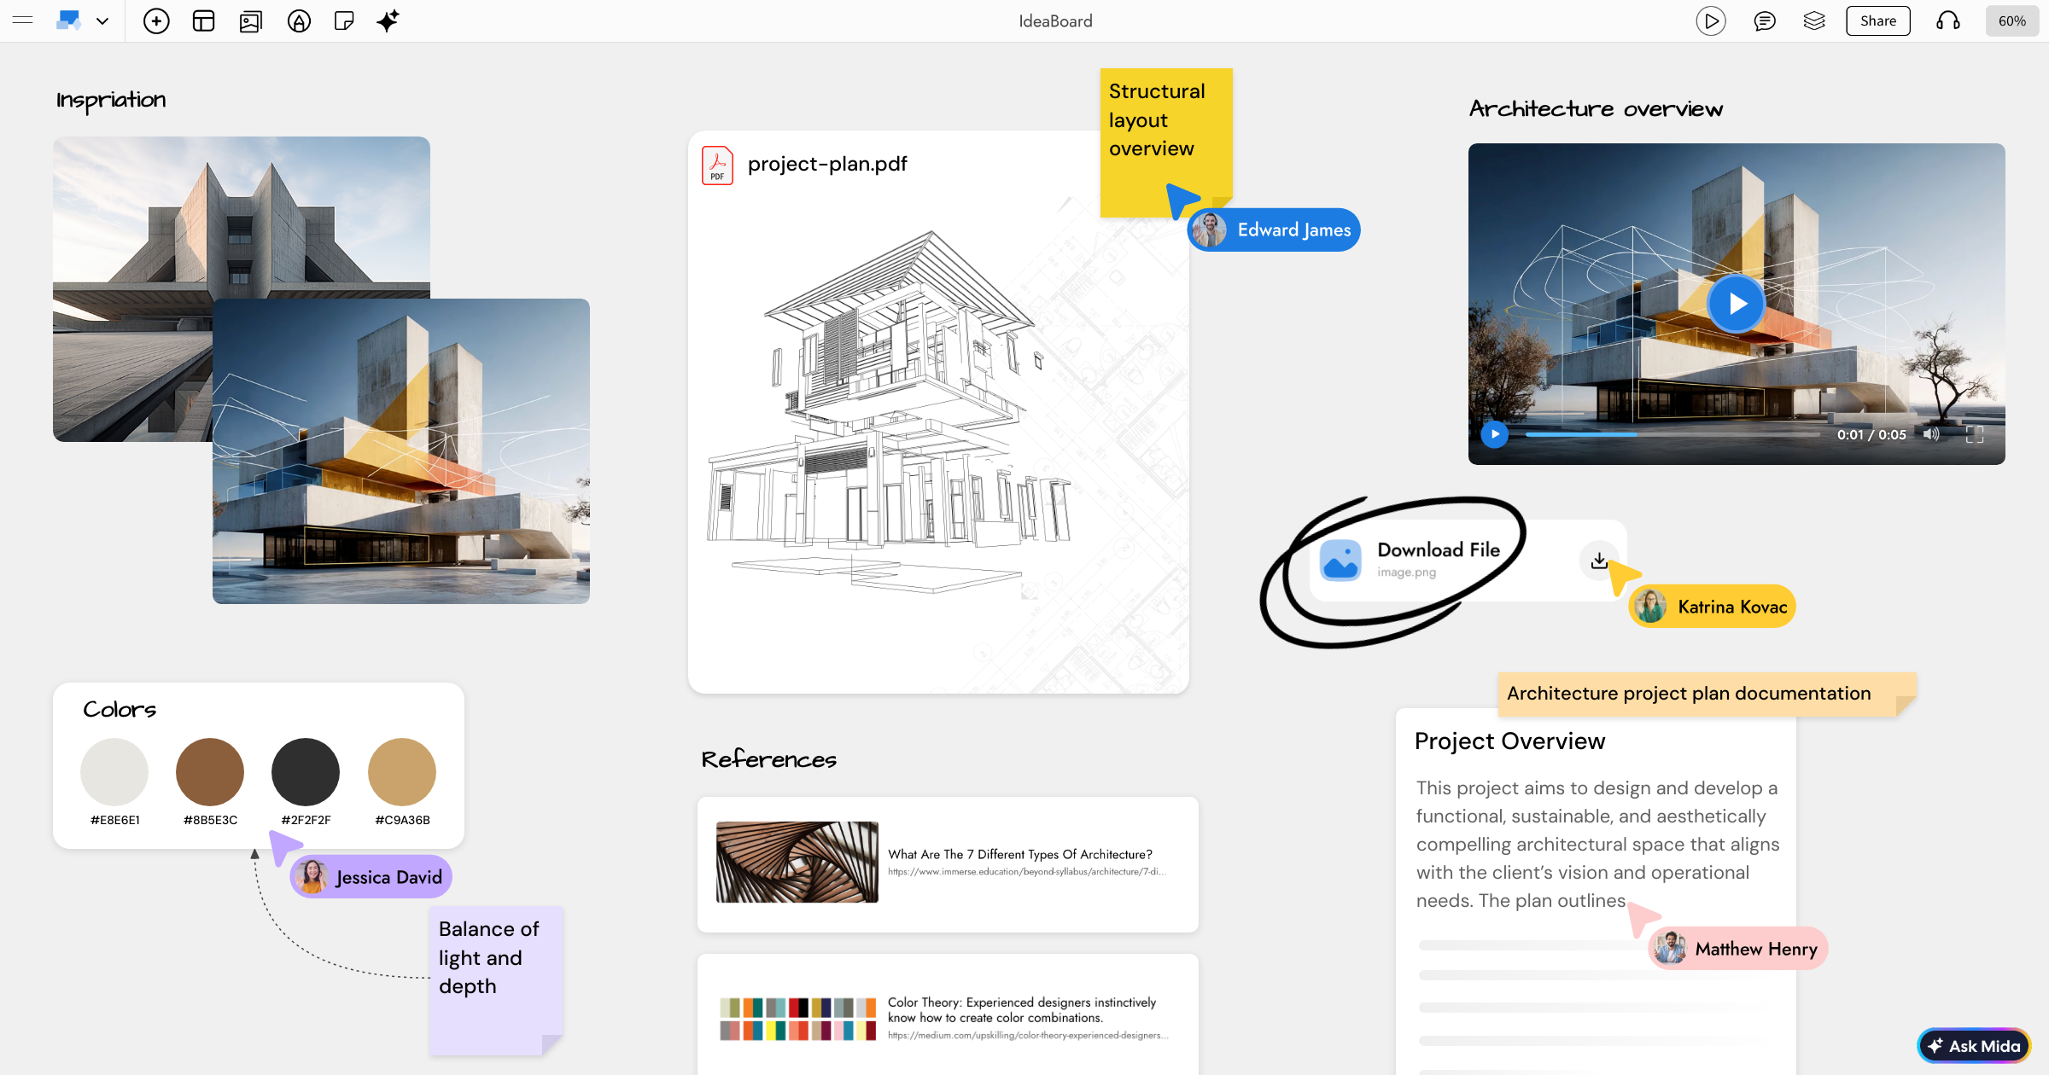The height and width of the screenshot is (1075, 2049).
Task: Expand the board switcher chevron
Action: [102, 21]
